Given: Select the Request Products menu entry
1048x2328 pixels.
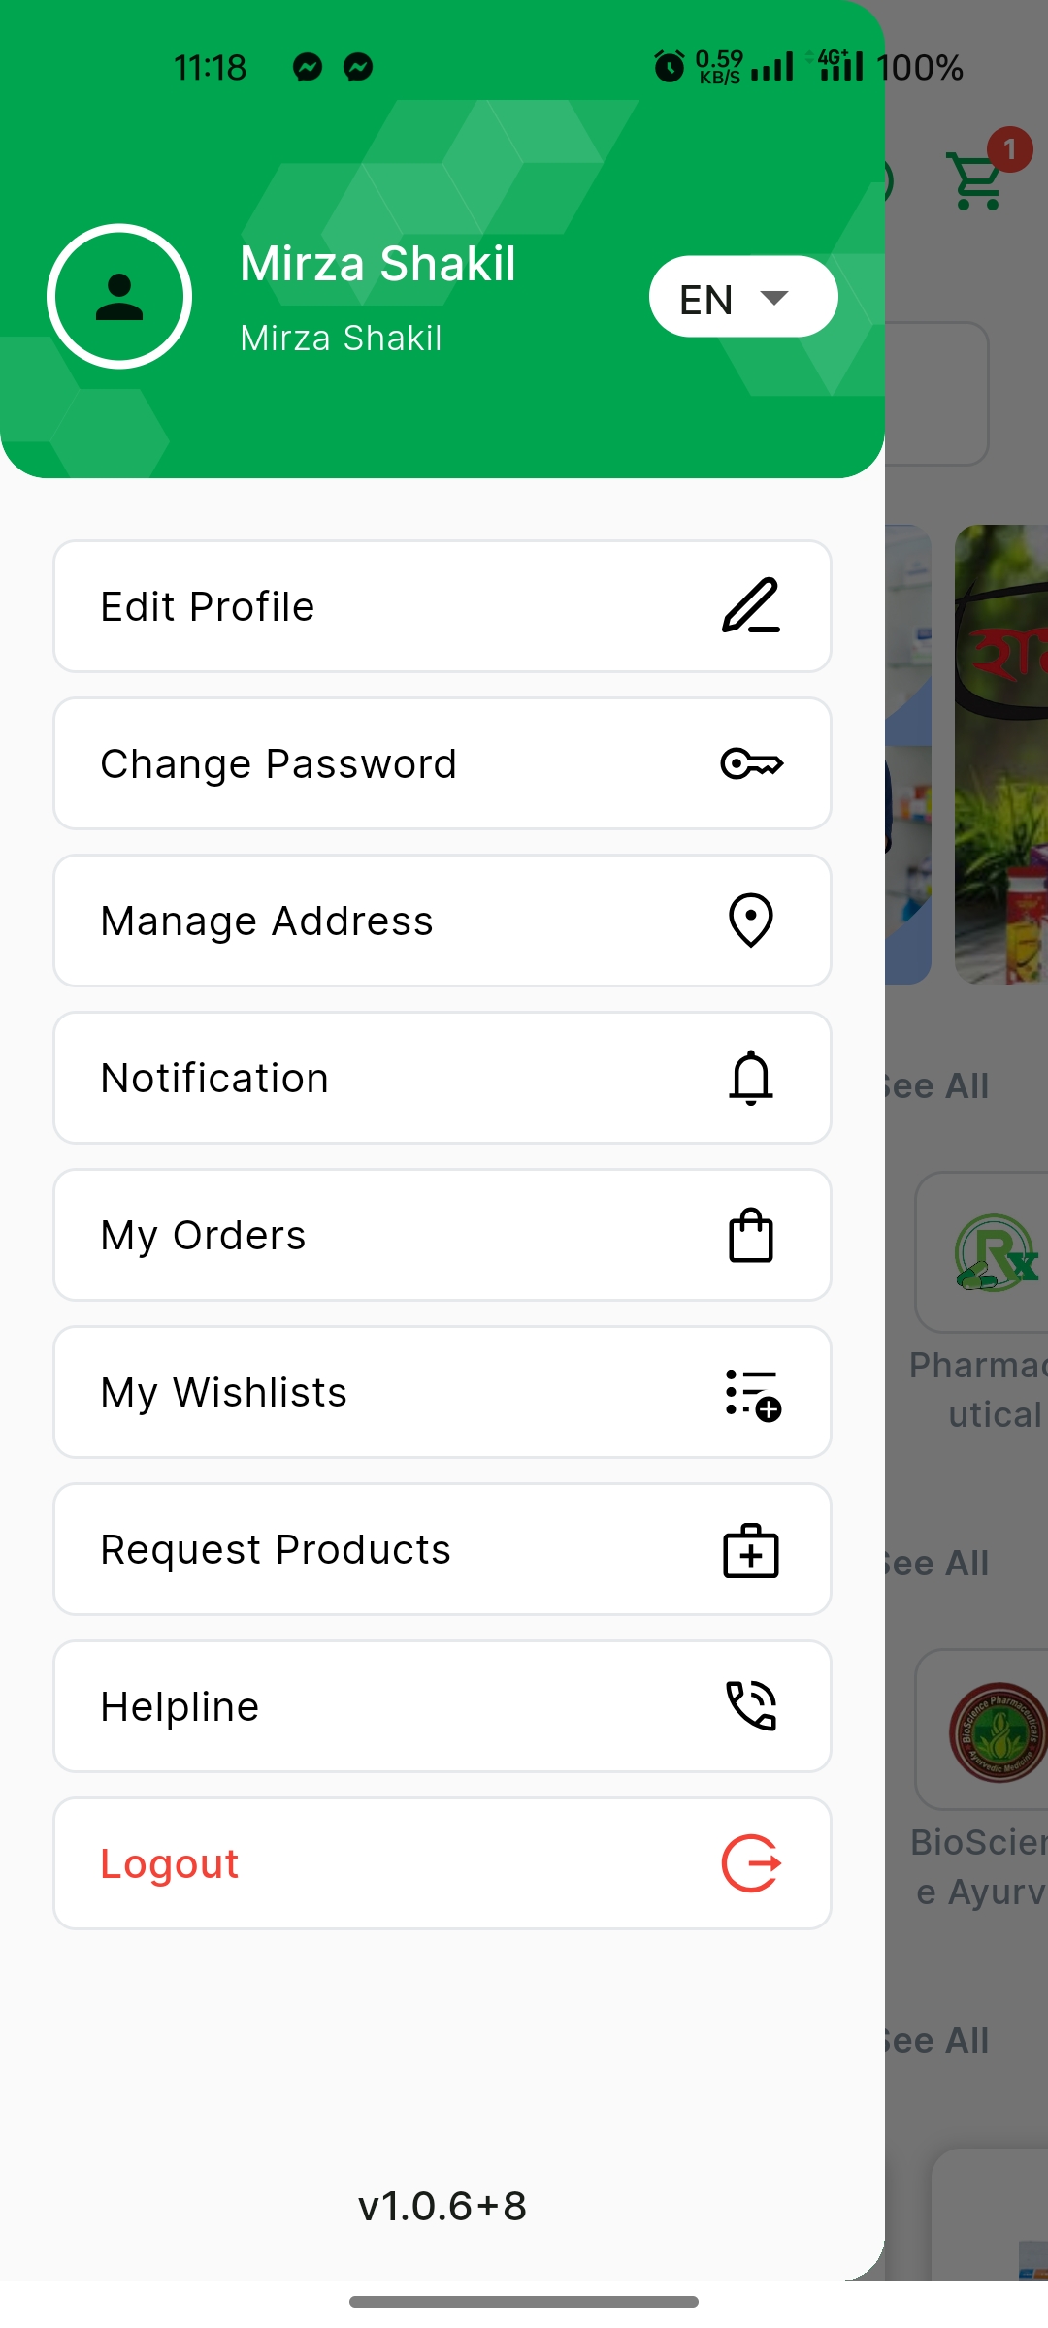Looking at the screenshot, I should 276,1549.
